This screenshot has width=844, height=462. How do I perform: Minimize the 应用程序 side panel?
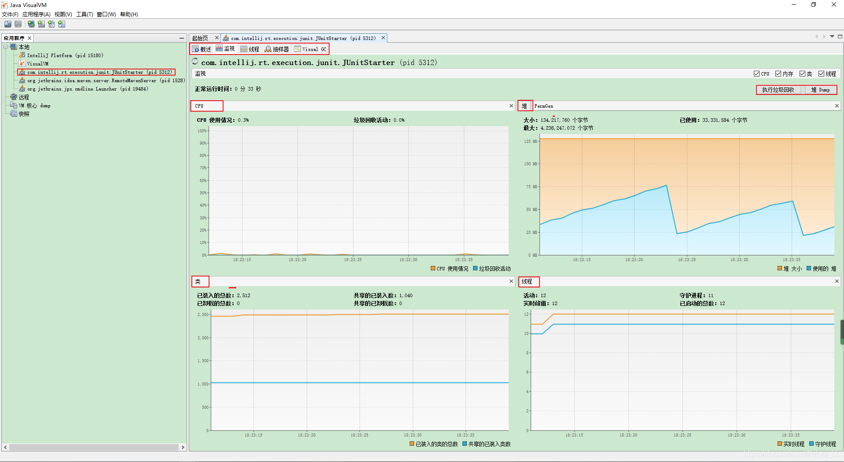182,38
